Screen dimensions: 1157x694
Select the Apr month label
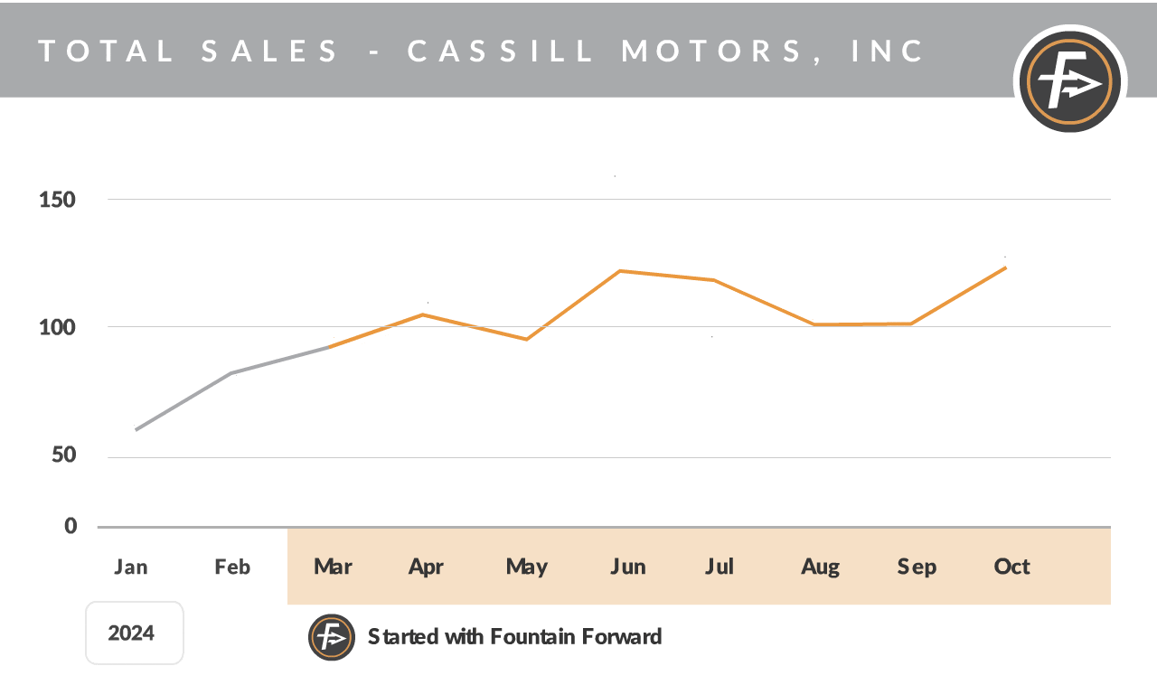[x=426, y=567]
